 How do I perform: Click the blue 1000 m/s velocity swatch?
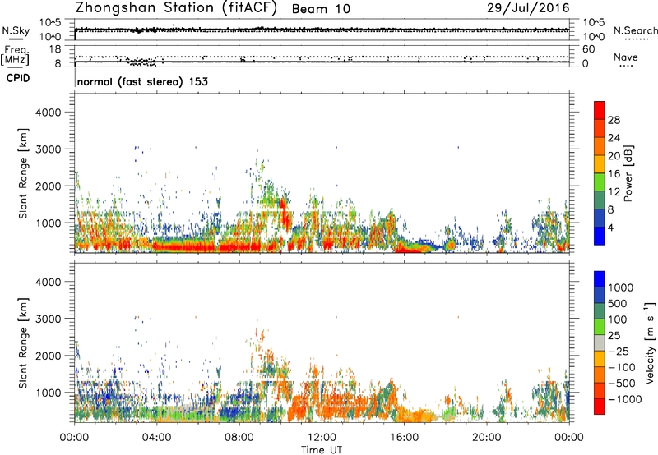click(x=600, y=279)
